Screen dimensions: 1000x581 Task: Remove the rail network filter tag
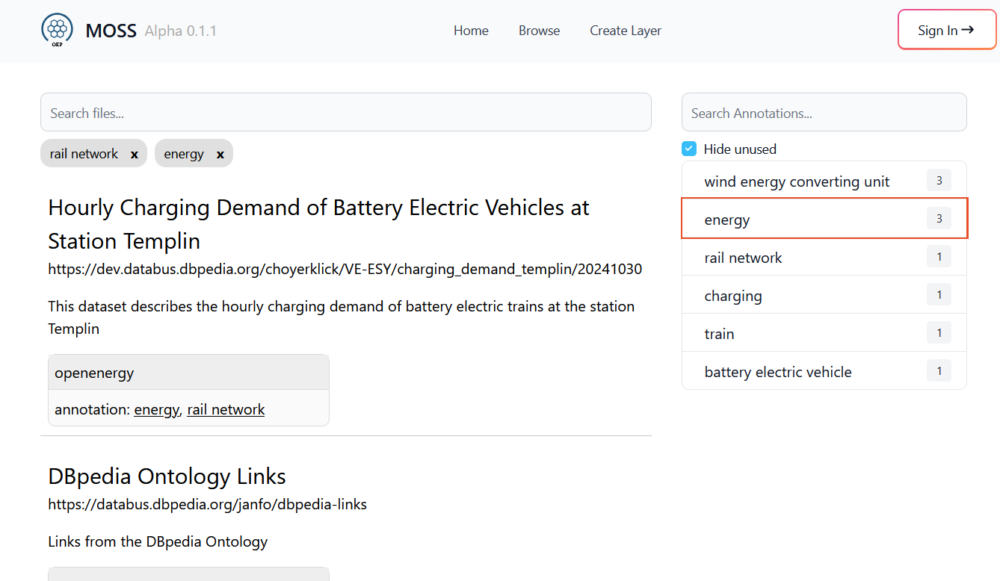[x=135, y=155]
